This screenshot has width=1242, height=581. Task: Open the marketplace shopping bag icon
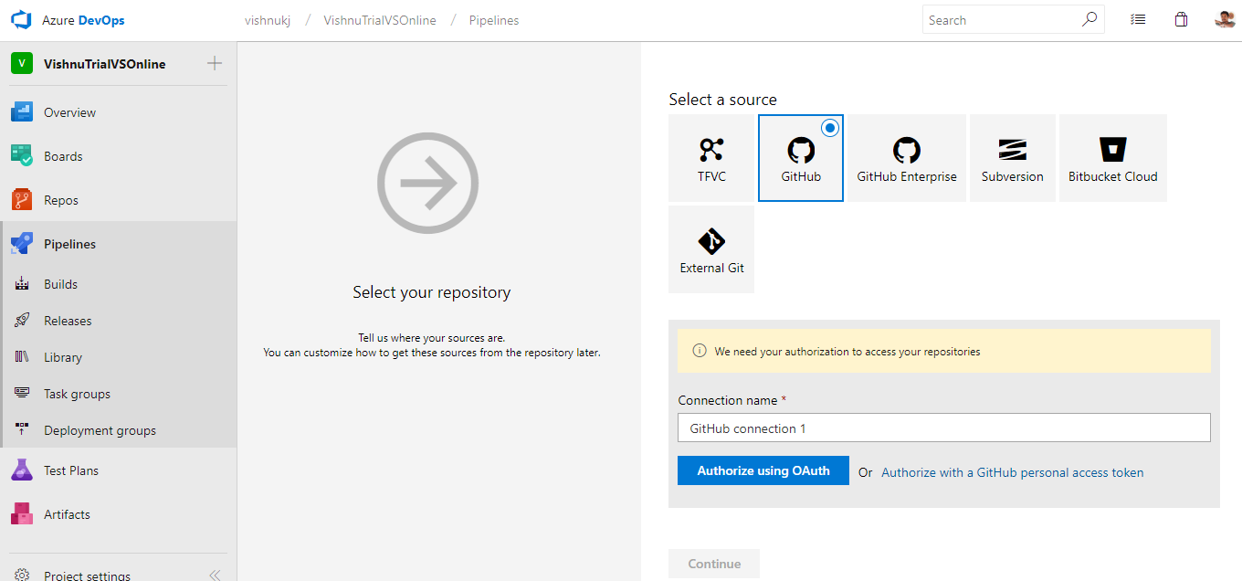click(1181, 19)
